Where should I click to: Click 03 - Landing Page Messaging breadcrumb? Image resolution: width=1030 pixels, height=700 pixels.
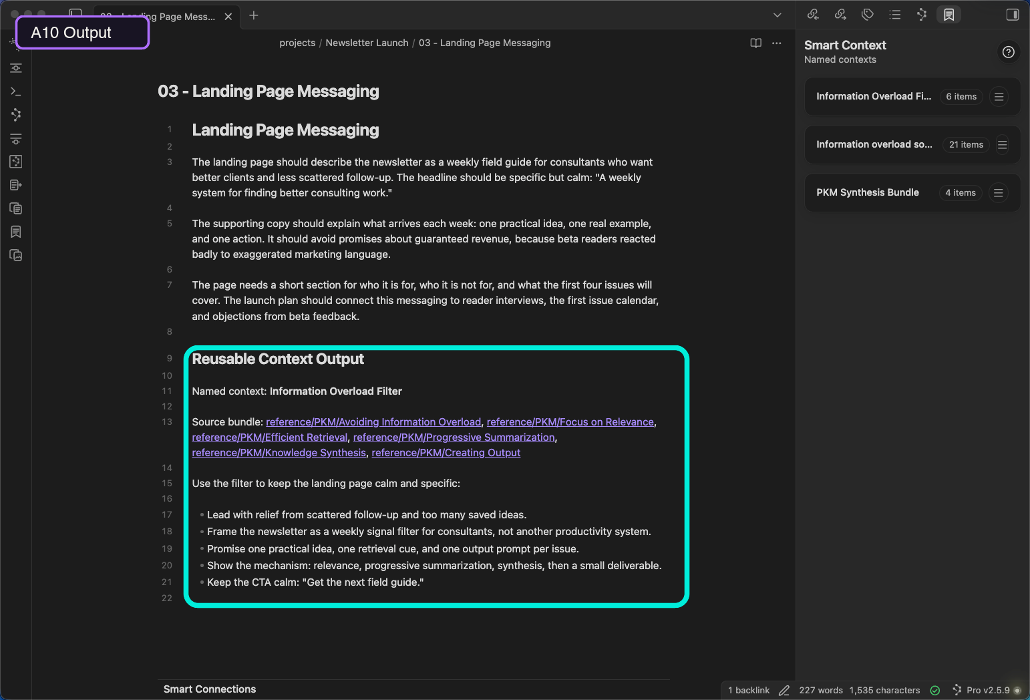pos(485,43)
